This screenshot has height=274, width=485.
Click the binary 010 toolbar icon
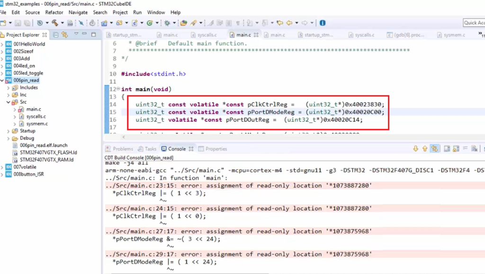70,23
